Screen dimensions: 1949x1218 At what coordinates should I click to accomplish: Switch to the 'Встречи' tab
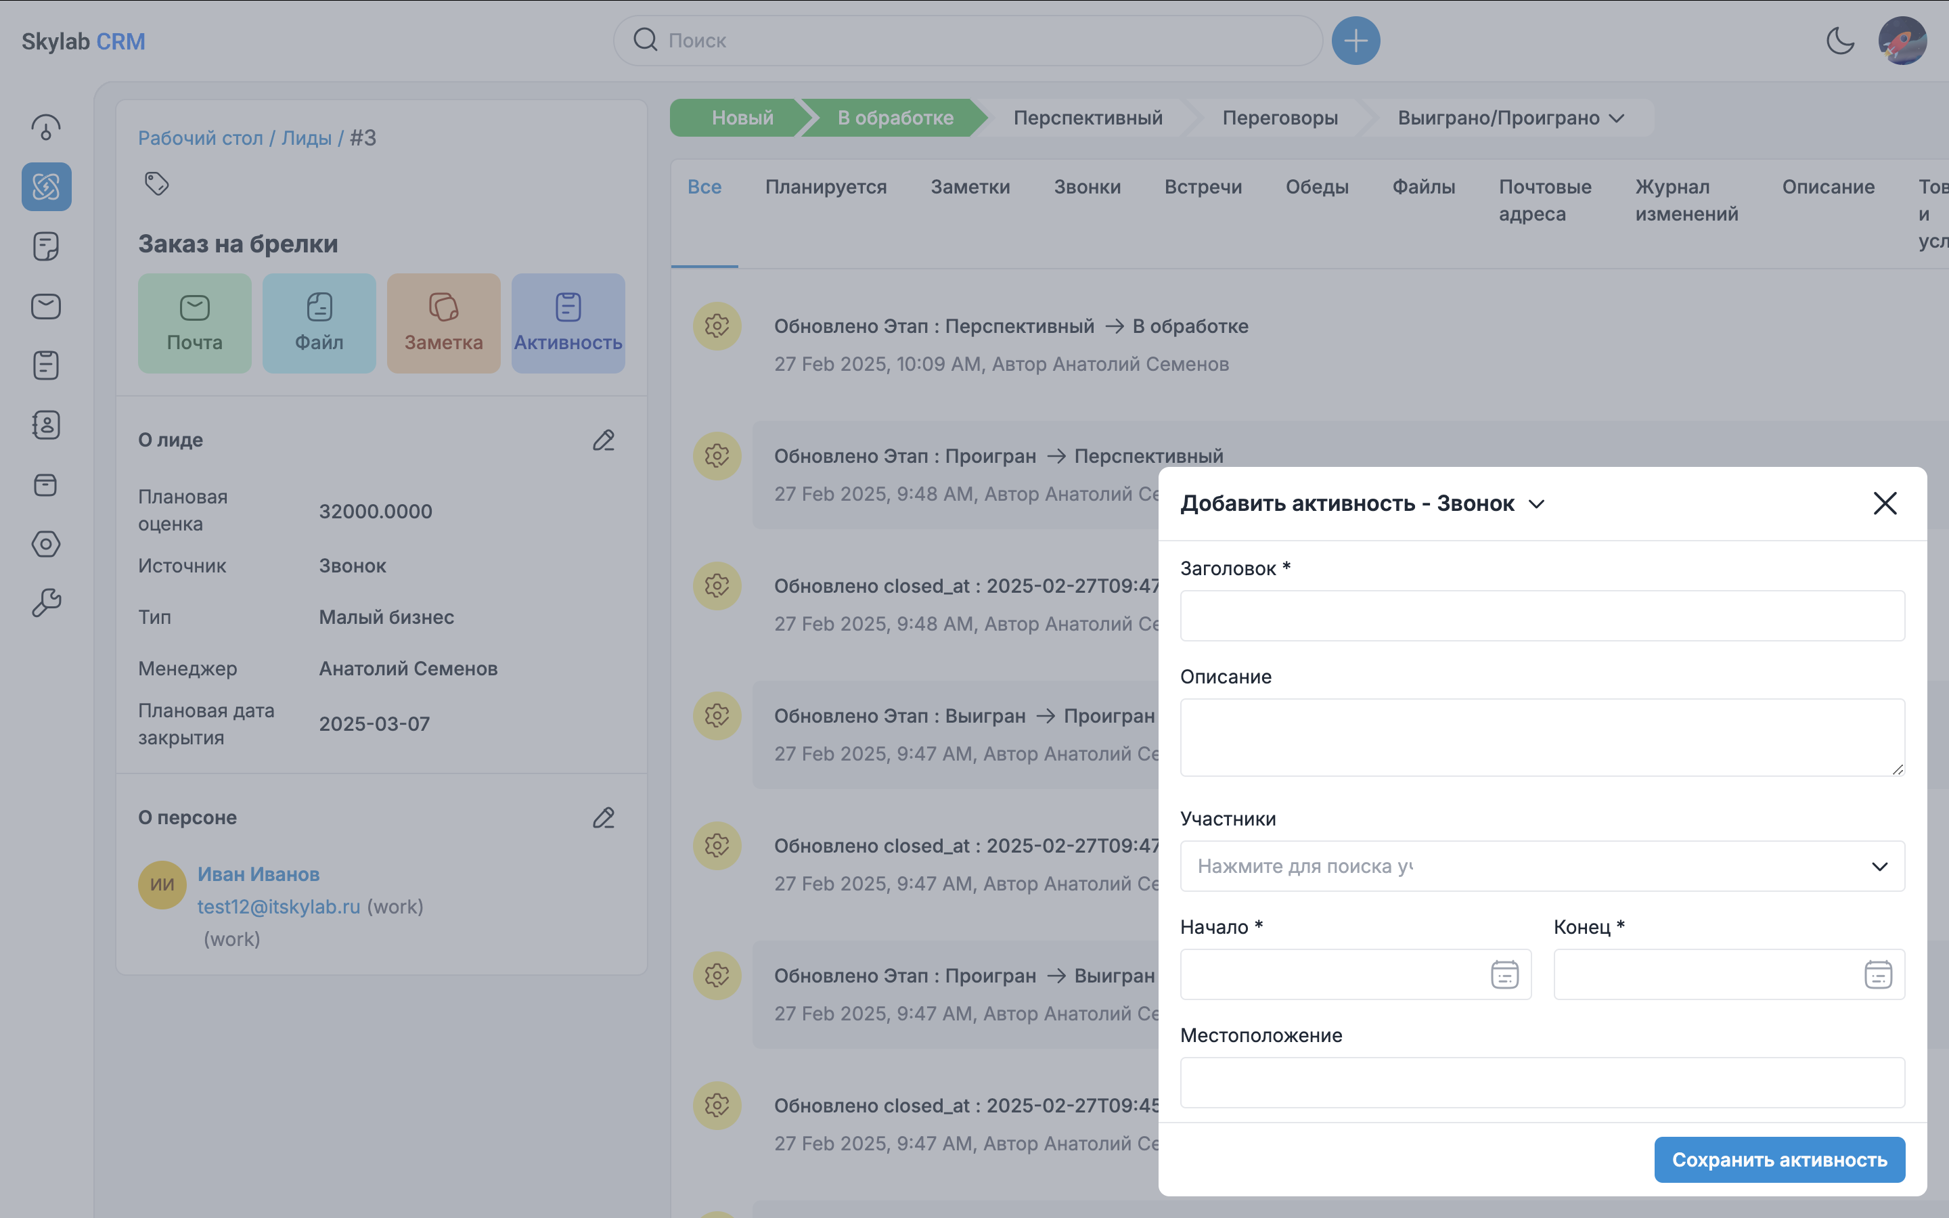coord(1203,187)
